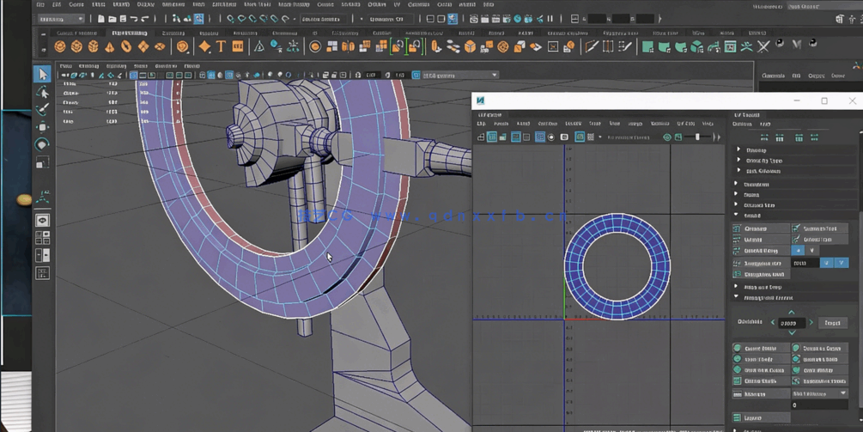Toggle the checker pattern icon in UV editor toolbar

[591, 137]
